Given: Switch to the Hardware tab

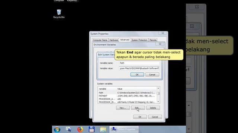Looking at the screenshot, I should (x=114, y=40).
